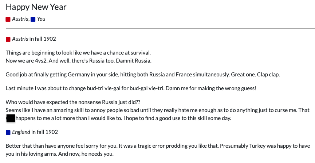315x163 pixels.
Task: Click the 'Seems like I have an amazing skill' line
Action: coord(157,110)
